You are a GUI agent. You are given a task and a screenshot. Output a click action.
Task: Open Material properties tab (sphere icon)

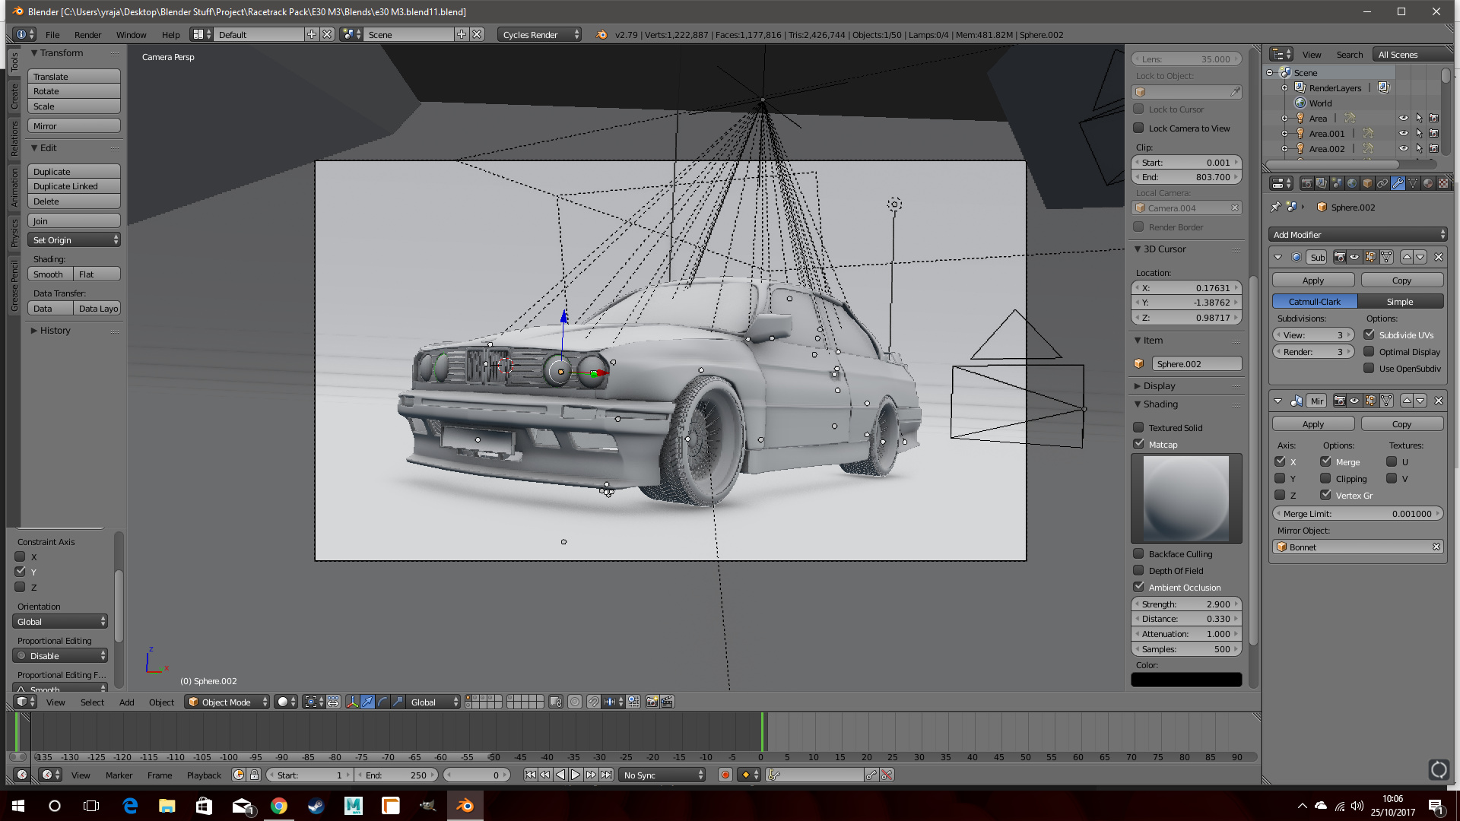click(x=1428, y=183)
